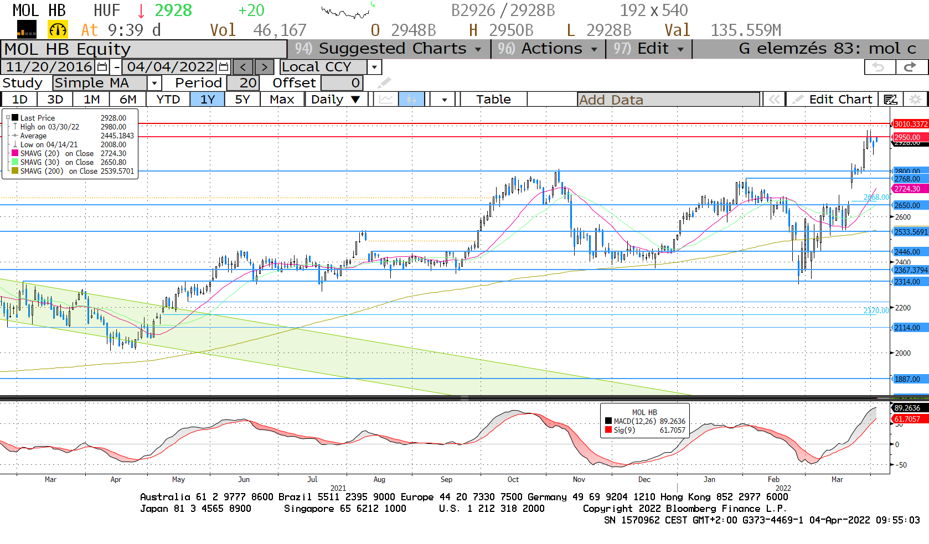Click the 1887.00 price level label
929x544 pixels.
coord(910,379)
